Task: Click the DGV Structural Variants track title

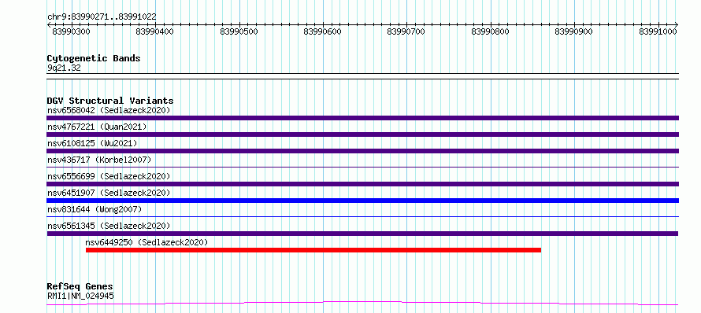Action: point(110,101)
